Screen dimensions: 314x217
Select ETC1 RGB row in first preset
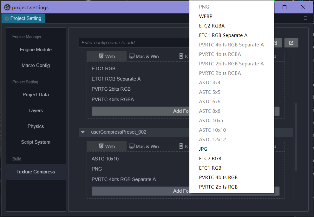point(103,69)
